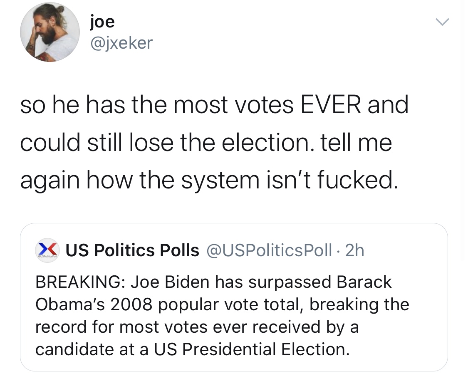The image size is (468, 381).
Task: Click the display name "joe"
Action: 102,22
